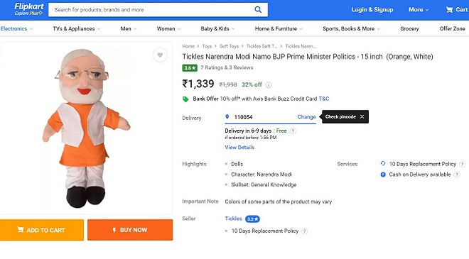Screen dimensions: 469x259
Task: Open the Baby & Kids dropdown
Action: pos(217,28)
